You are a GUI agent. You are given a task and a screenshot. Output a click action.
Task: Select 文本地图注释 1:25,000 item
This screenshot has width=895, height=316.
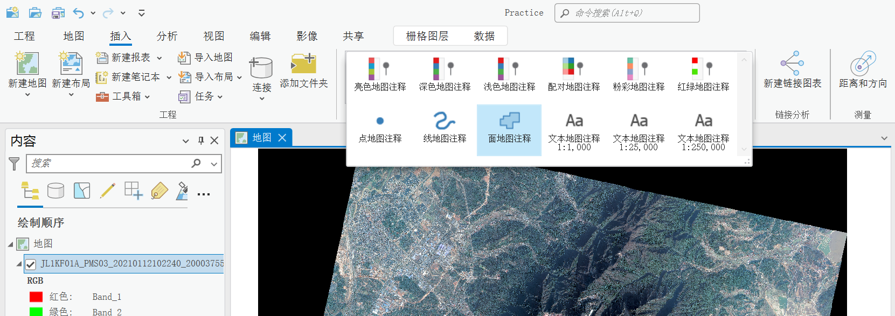639,131
